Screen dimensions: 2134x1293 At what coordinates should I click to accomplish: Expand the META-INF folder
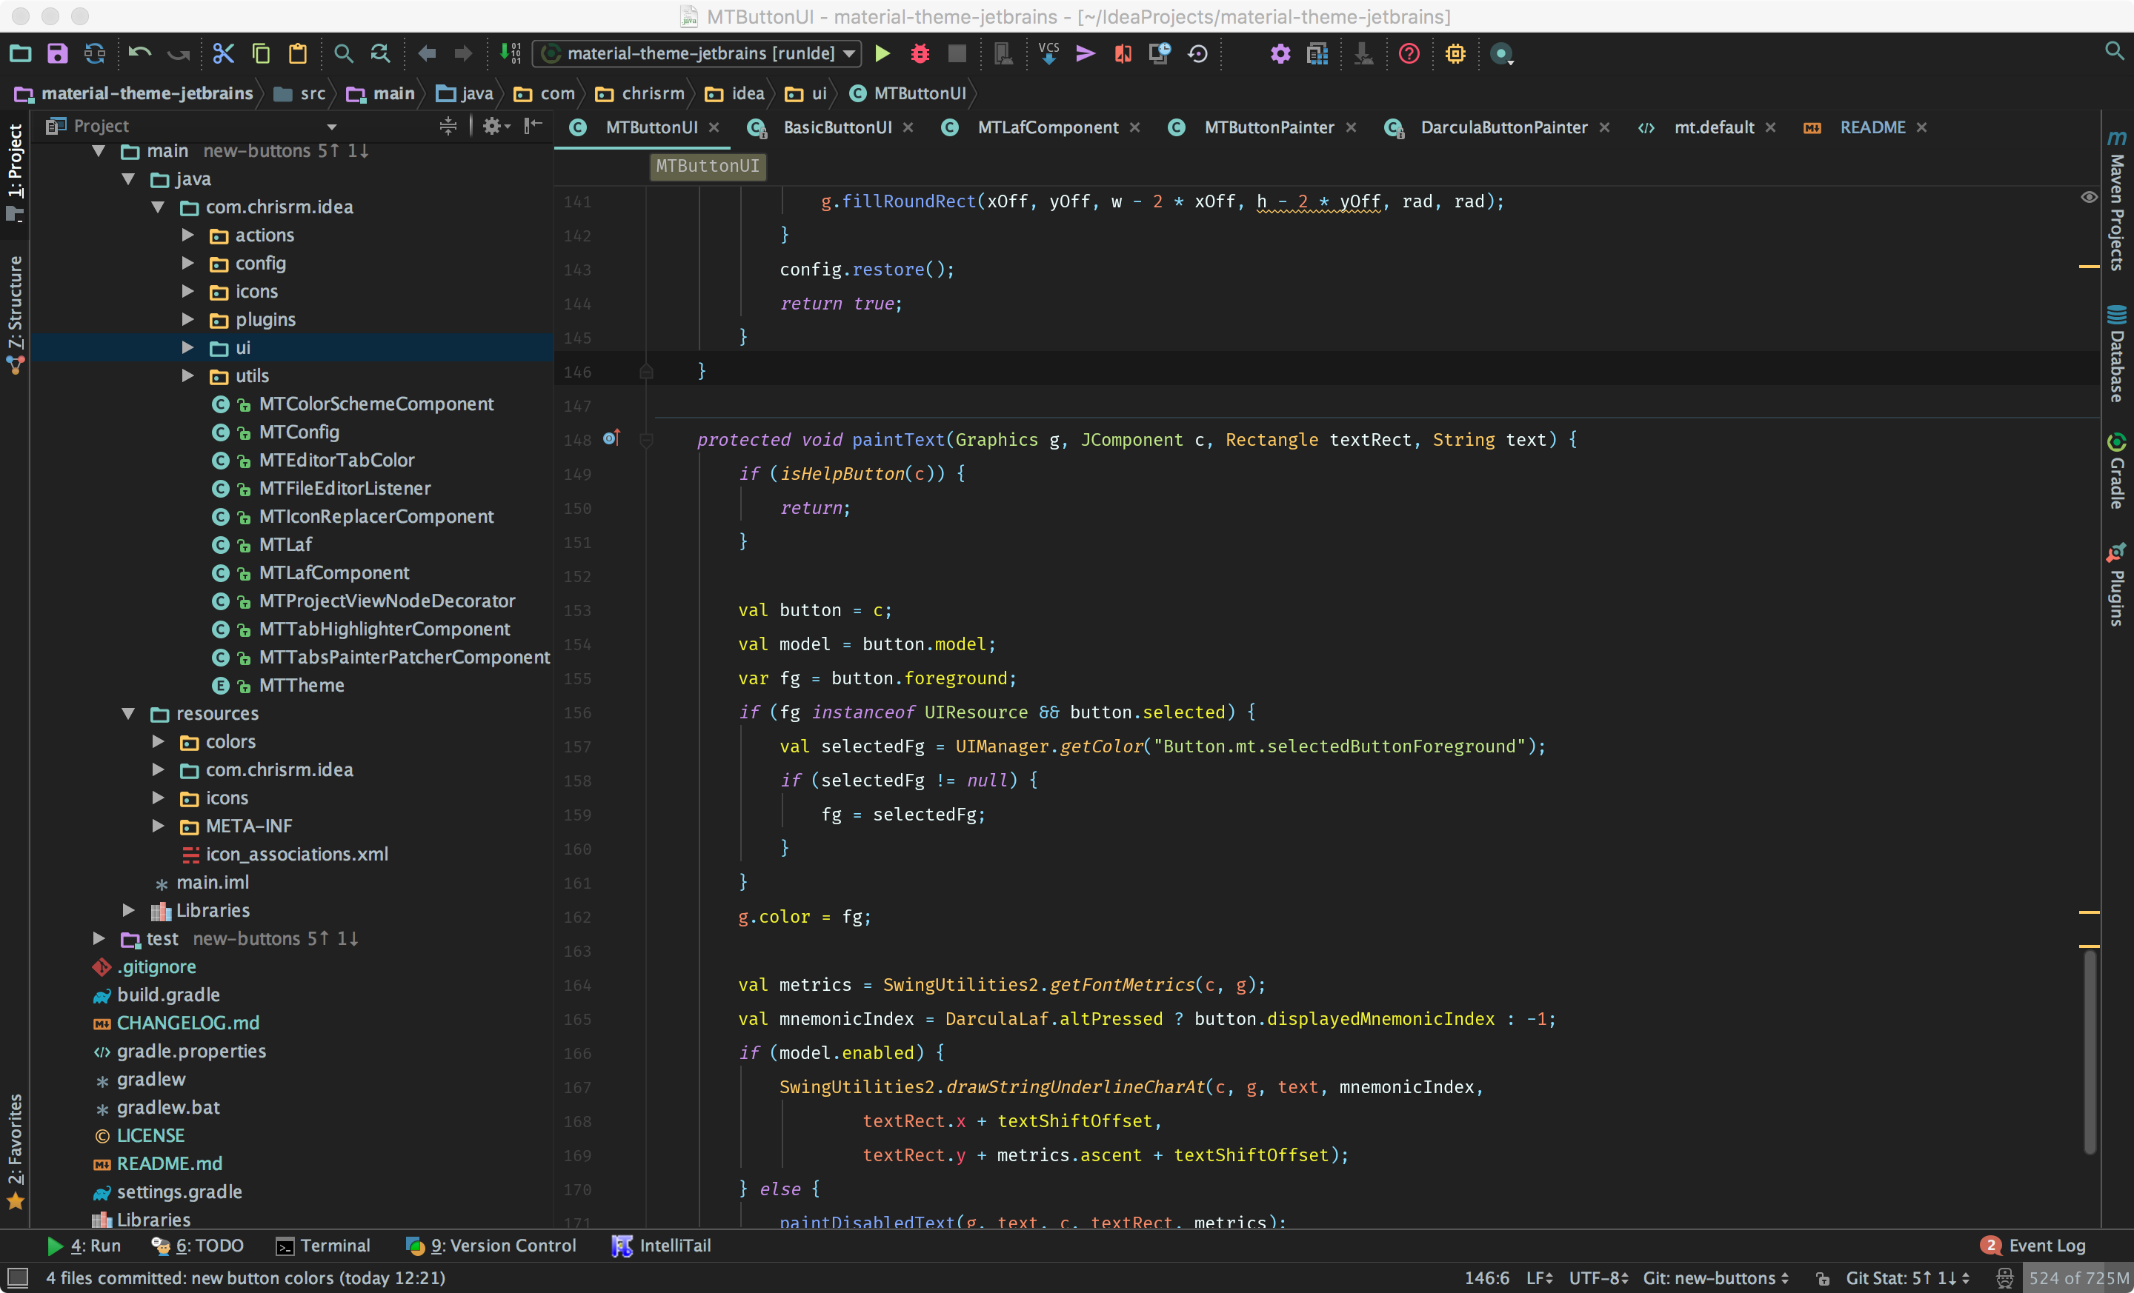click(158, 826)
